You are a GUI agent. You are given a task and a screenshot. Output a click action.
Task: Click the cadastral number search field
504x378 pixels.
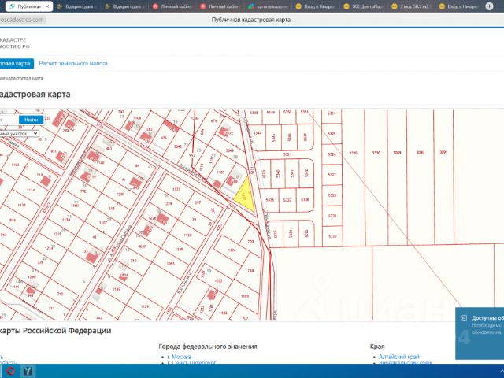pos(6,120)
